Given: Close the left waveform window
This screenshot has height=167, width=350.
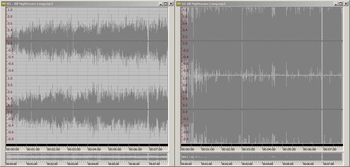Looking at the screenshot, I should click(x=171, y=3).
